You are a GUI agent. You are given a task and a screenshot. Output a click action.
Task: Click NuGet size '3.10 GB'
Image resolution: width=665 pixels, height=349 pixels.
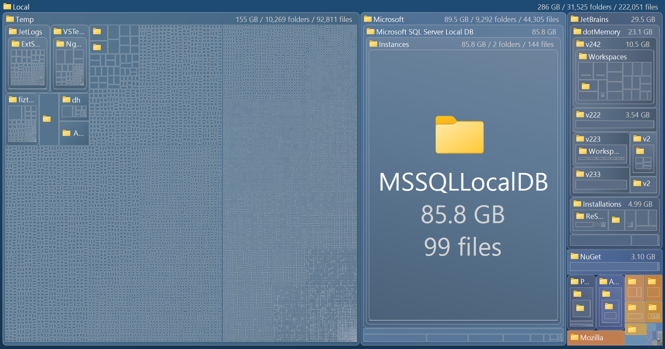point(643,257)
